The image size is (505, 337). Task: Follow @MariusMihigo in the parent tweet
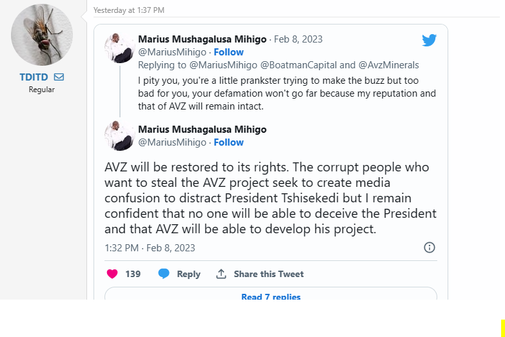(229, 52)
